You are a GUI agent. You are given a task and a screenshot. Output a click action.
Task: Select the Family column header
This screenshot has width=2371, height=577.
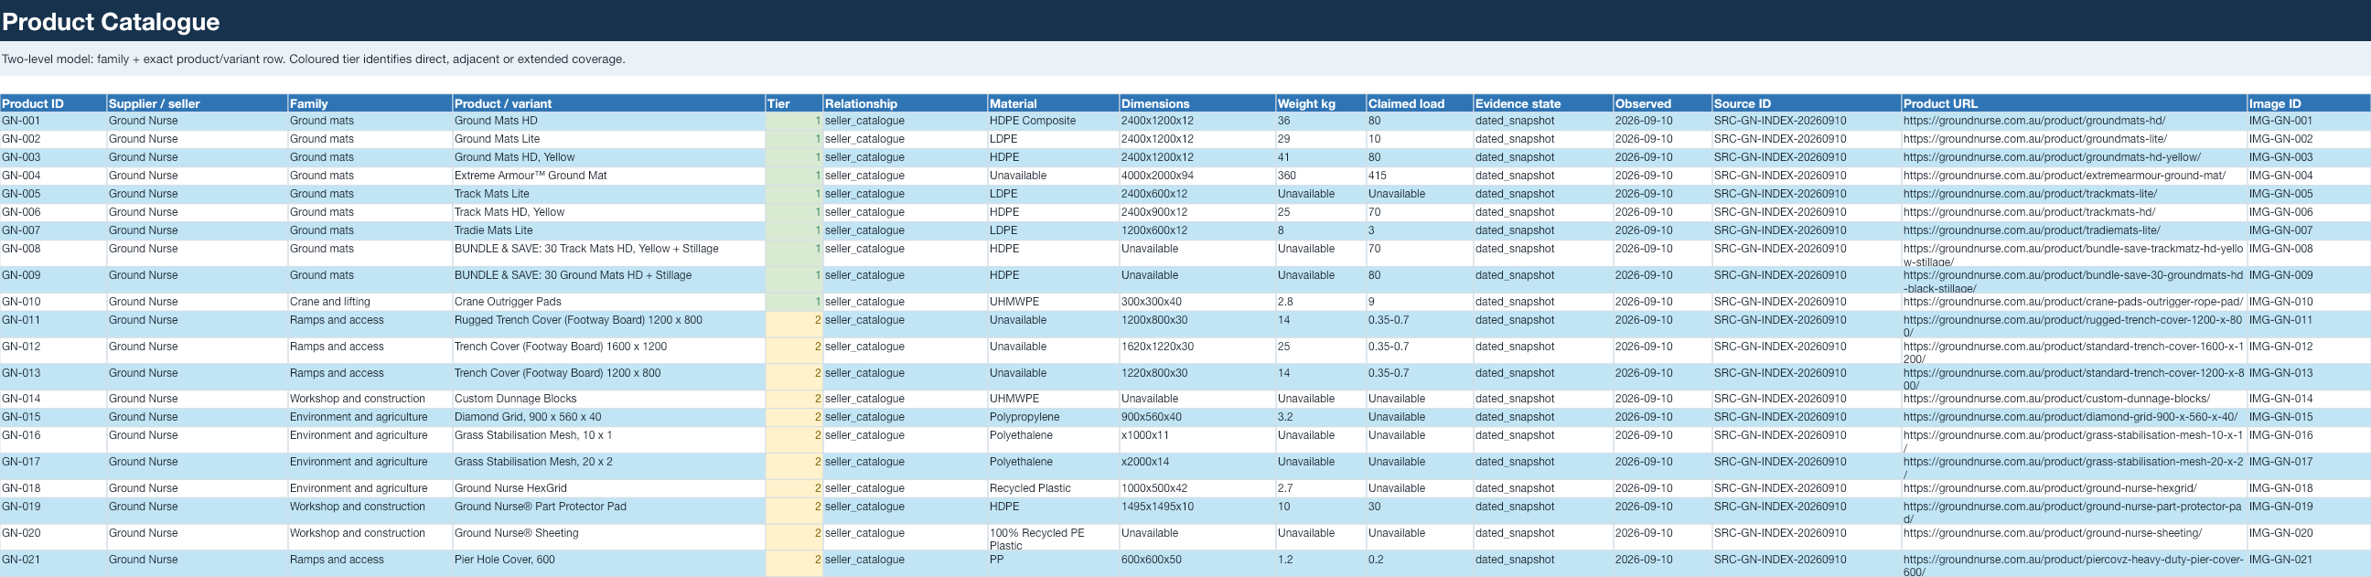pos(369,103)
